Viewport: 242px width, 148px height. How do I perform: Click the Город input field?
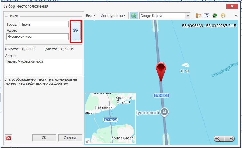point(44,24)
